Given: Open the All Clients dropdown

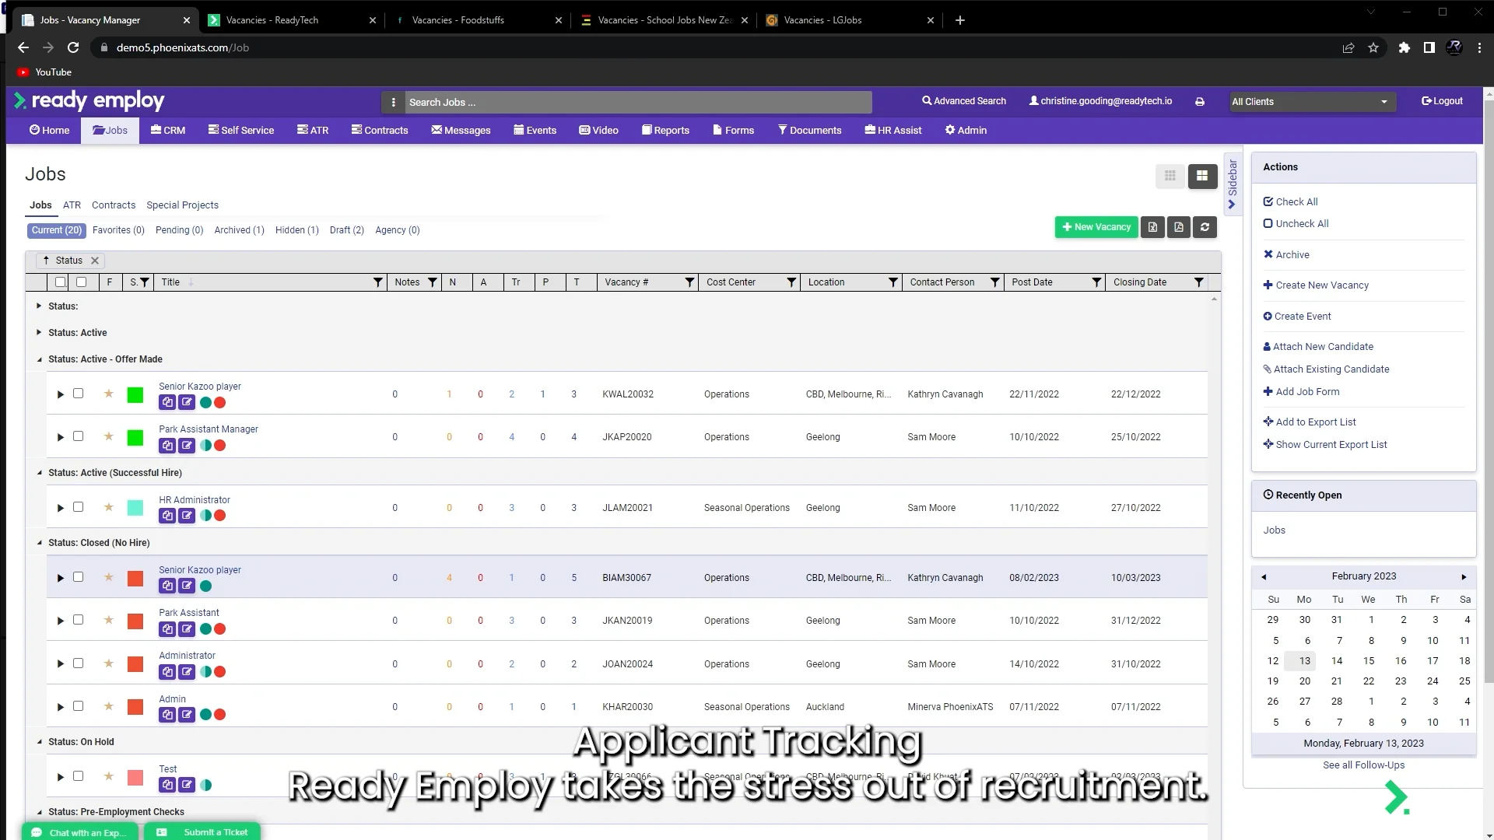Looking at the screenshot, I should pyautogui.click(x=1310, y=102).
